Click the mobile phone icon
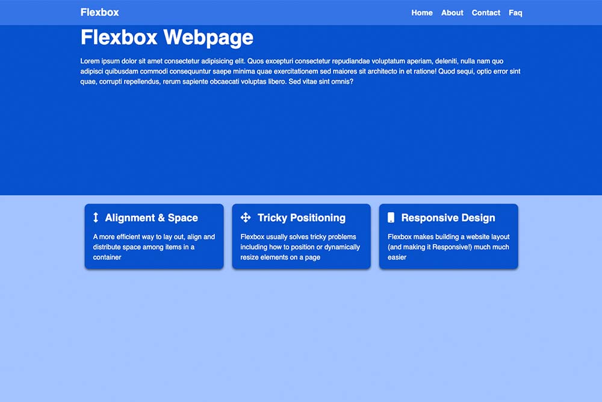The image size is (602, 402). click(391, 218)
